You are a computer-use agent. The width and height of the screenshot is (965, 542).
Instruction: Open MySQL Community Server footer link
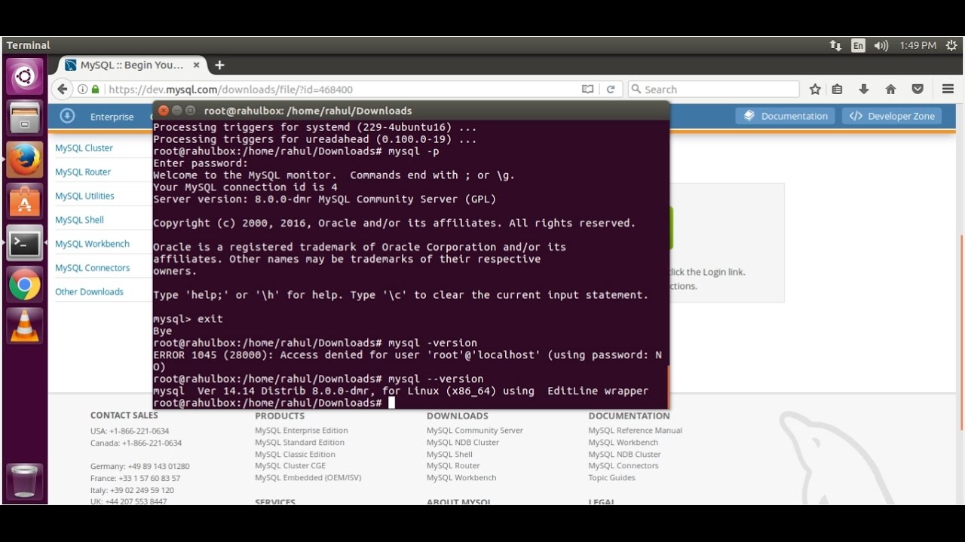tap(474, 431)
